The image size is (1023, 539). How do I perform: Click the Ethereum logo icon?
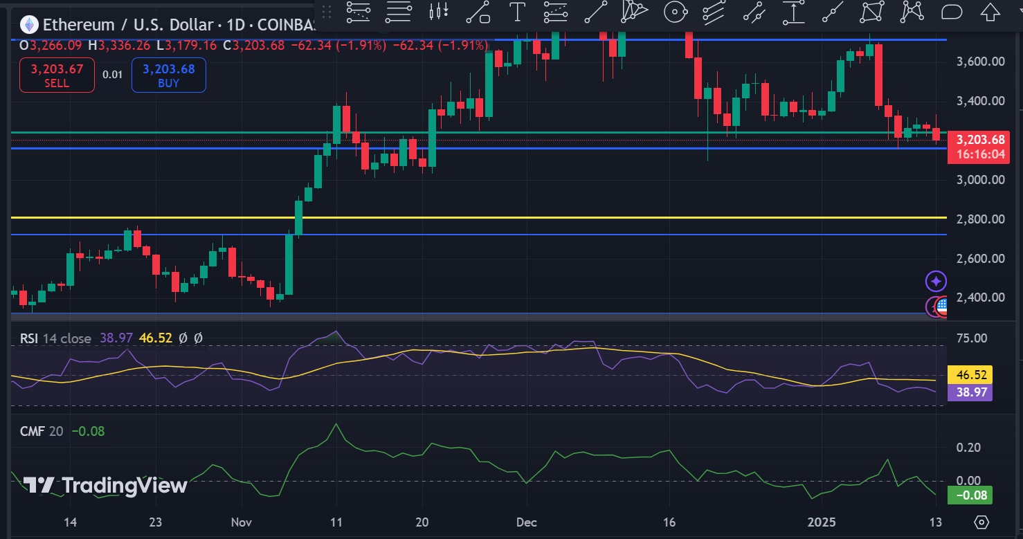point(29,25)
